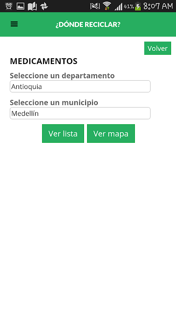
Task: Tap the vibrate mode status icon
Action: pyautogui.click(x=95, y=6)
